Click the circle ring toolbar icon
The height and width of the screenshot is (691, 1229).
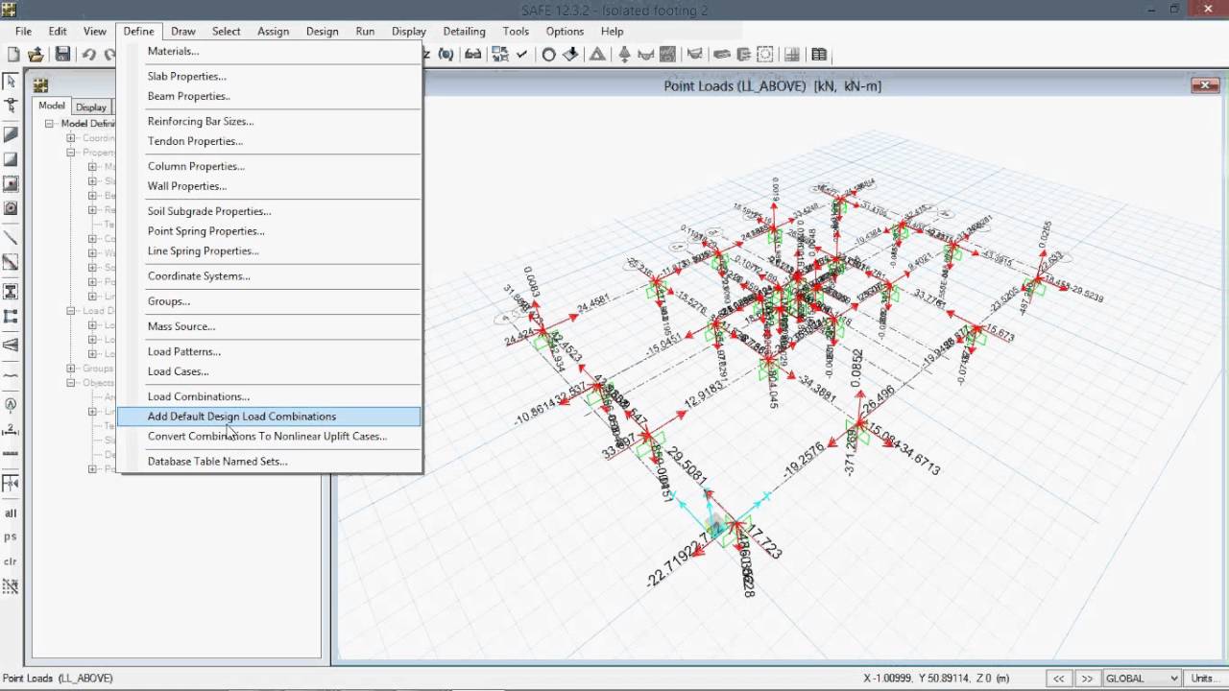click(x=549, y=55)
